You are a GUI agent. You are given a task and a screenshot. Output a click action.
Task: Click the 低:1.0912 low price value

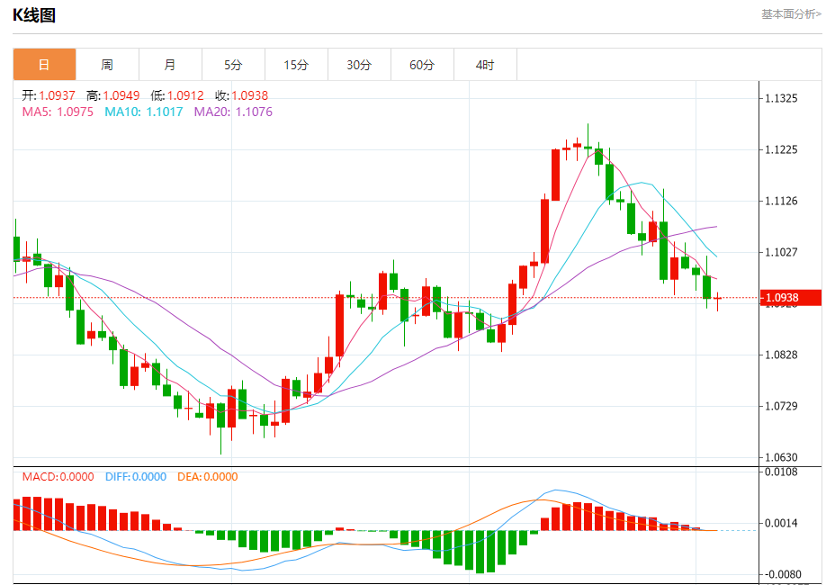tap(177, 95)
